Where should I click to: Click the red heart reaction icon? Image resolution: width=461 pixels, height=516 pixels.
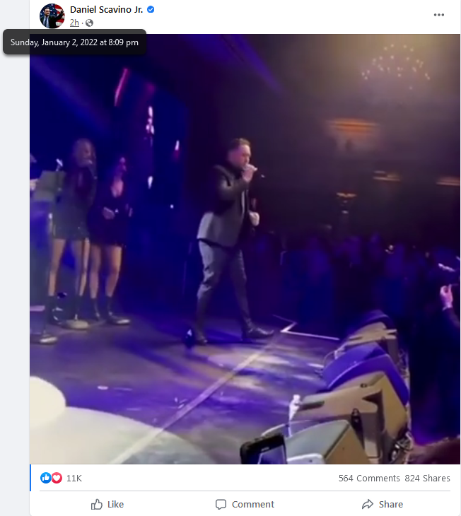(x=57, y=478)
